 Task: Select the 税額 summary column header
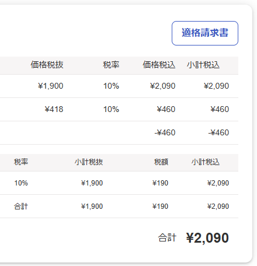click(x=161, y=162)
